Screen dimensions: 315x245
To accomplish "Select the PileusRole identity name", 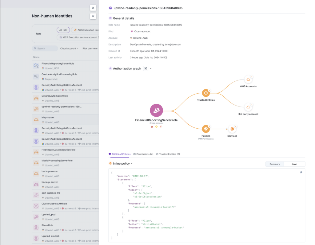I will (47, 225).
